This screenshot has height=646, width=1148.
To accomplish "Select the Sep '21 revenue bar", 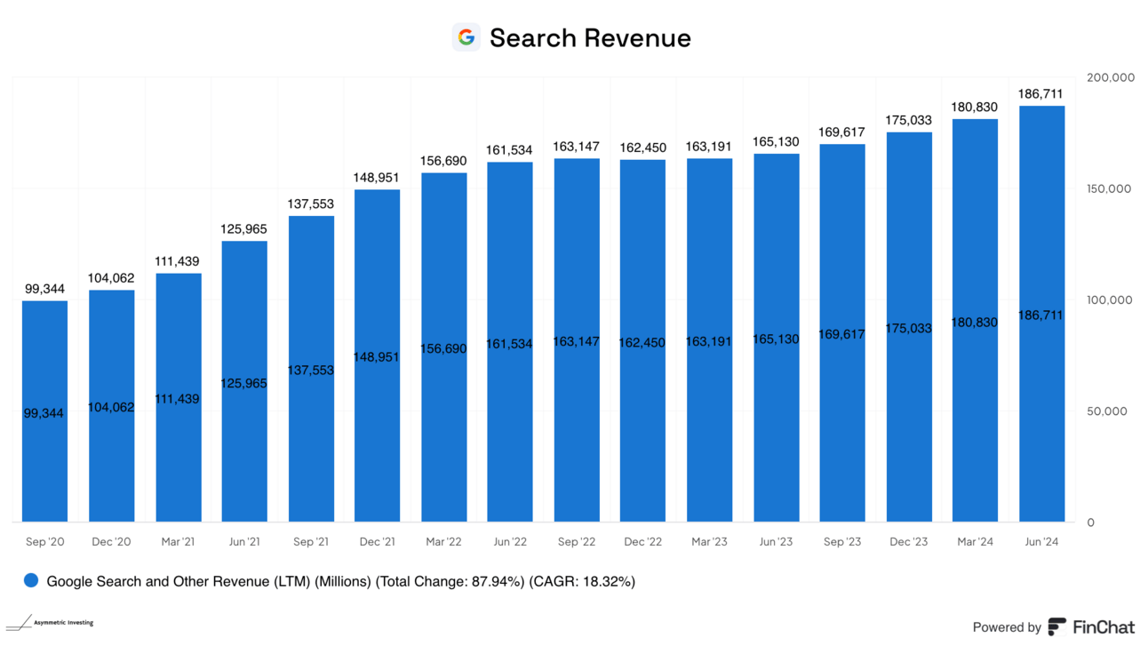I will pyautogui.click(x=311, y=369).
